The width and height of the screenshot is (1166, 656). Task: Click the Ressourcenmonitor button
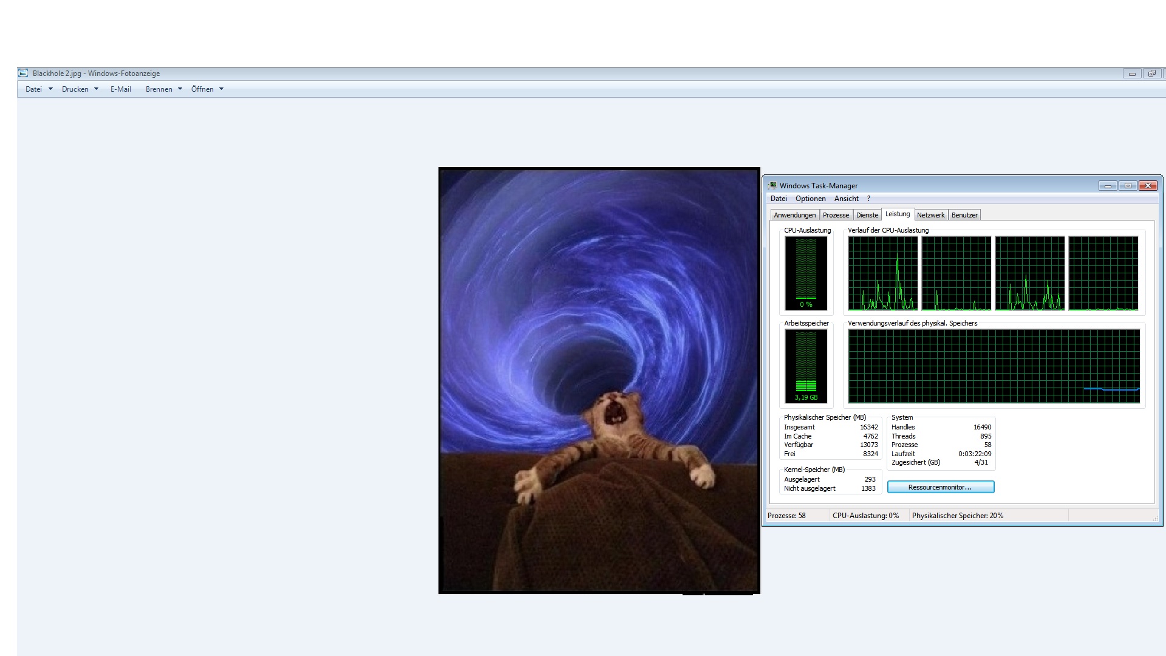pyautogui.click(x=940, y=487)
